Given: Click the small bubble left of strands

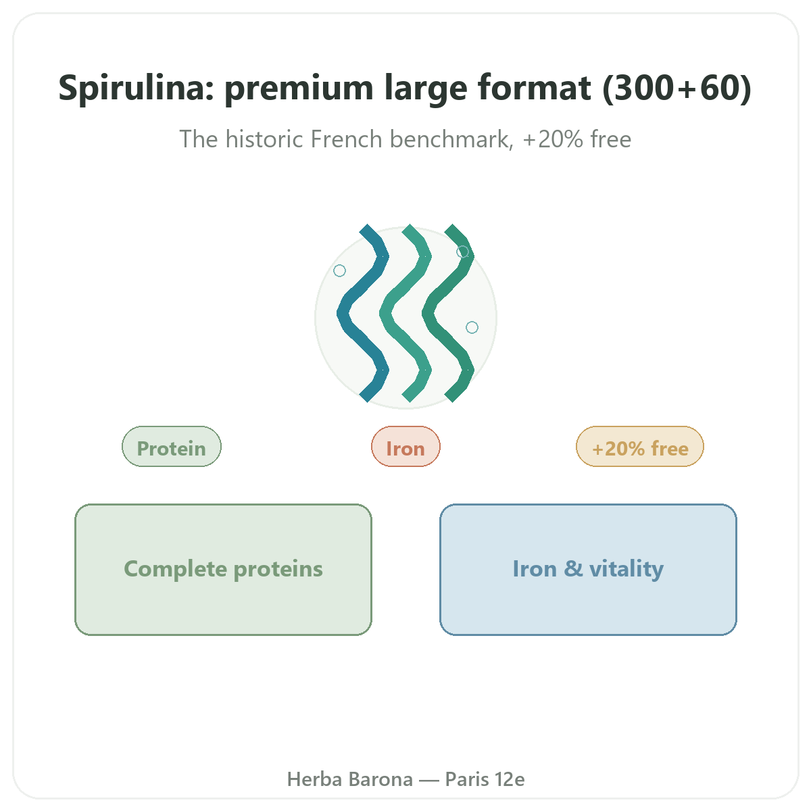Looking at the screenshot, I should point(340,270).
